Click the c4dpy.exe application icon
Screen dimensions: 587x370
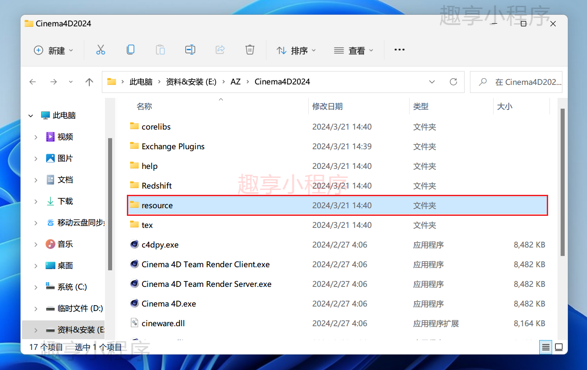click(134, 244)
